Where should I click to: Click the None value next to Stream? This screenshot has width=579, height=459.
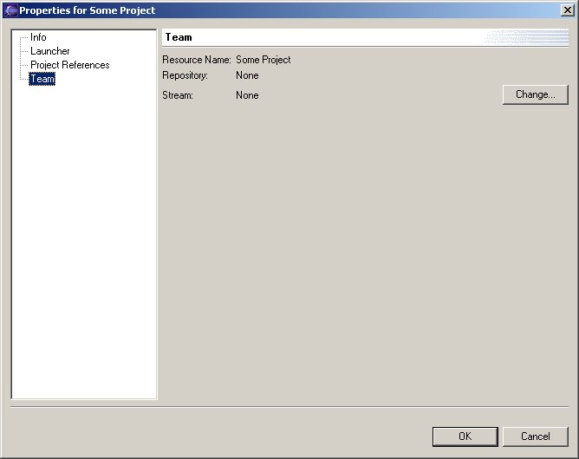(247, 95)
